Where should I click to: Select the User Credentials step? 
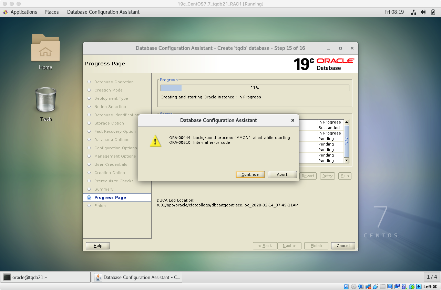[111, 164]
